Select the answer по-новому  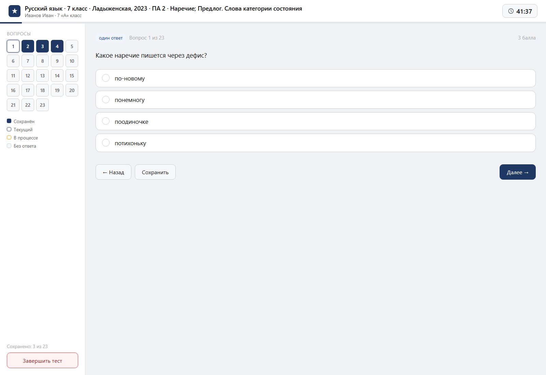(x=315, y=78)
